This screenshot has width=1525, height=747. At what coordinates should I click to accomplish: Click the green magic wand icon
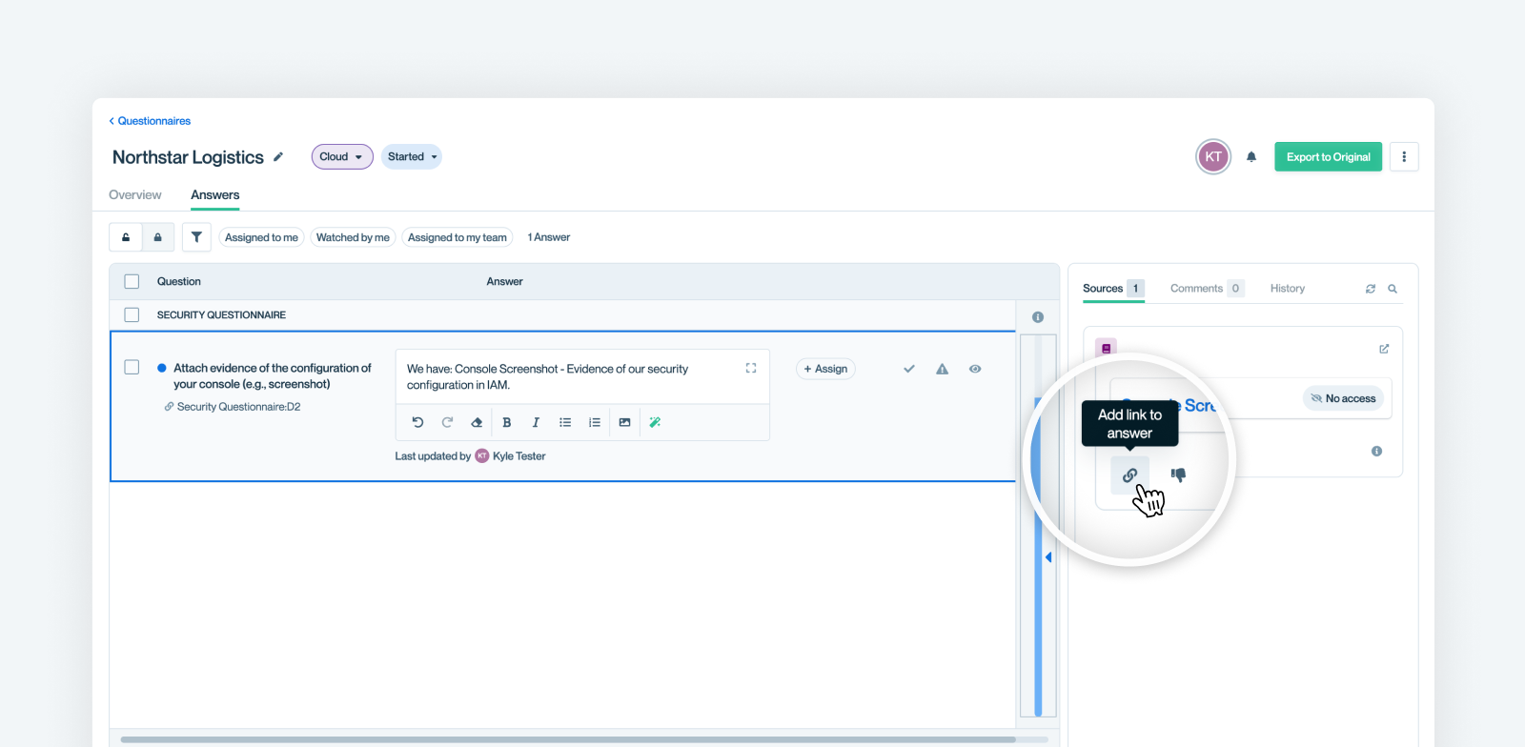[655, 422]
